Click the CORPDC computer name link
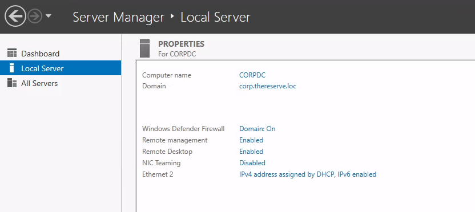475x212 pixels. click(x=252, y=75)
